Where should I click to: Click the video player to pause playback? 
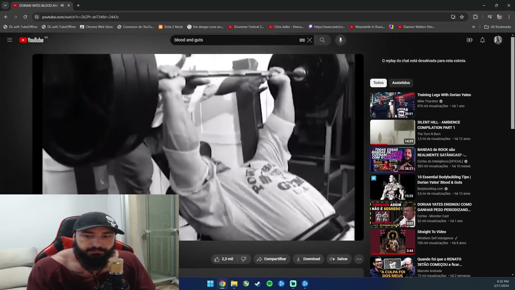[x=198, y=147]
